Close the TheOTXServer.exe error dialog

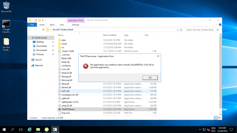[x=158, y=56]
